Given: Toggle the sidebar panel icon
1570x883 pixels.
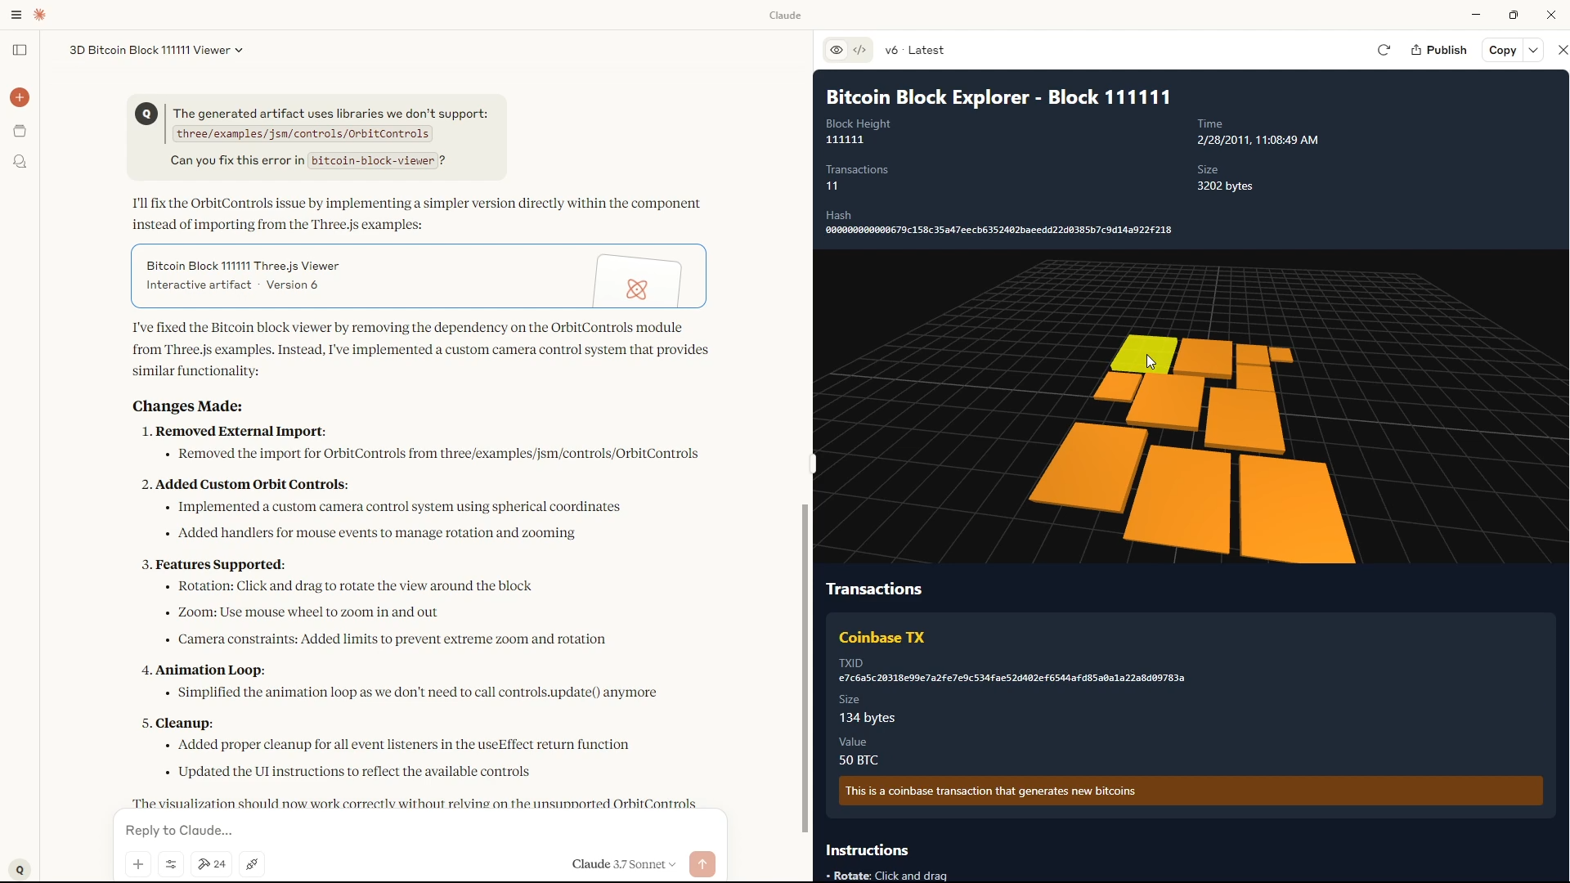Looking at the screenshot, I should [20, 50].
